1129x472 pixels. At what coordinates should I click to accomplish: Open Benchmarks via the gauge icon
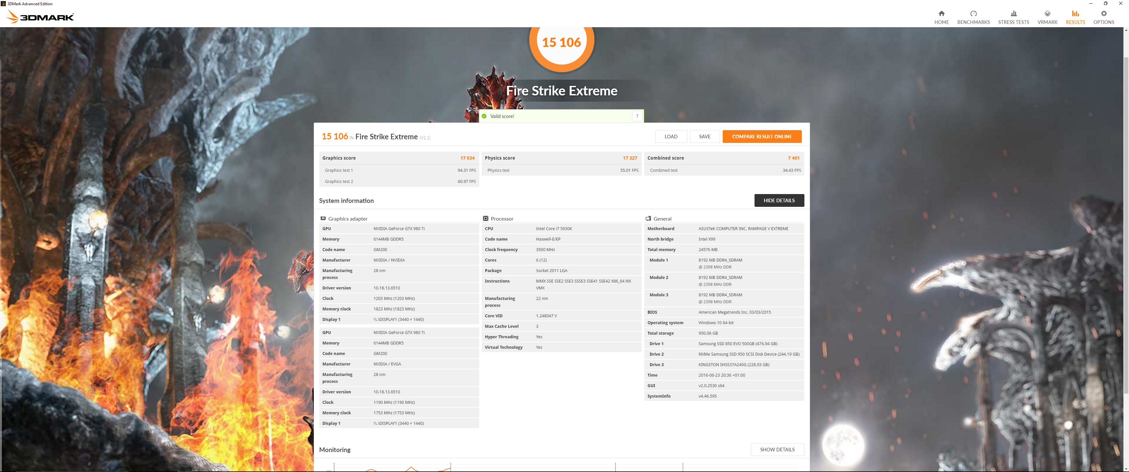pos(973,13)
